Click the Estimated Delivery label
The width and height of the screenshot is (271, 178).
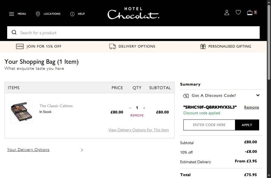tap(196, 162)
